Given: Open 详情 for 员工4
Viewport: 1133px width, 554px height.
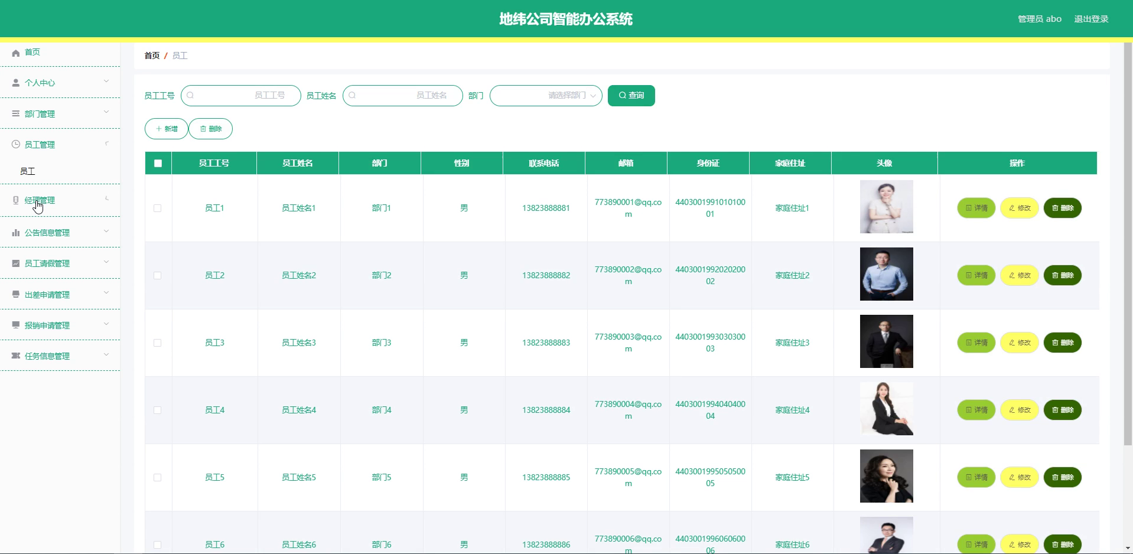Looking at the screenshot, I should (x=976, y=410).
